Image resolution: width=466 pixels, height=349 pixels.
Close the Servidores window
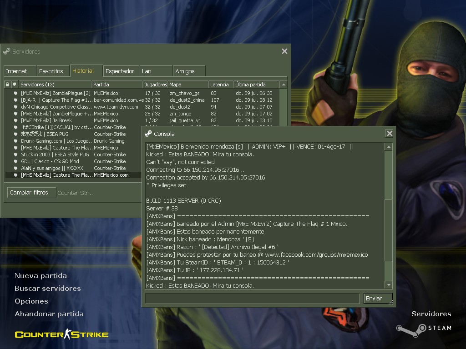(284, 51)
